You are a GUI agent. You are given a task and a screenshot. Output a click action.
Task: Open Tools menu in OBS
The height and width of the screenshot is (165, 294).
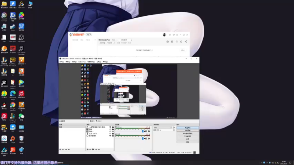[99, 62]
